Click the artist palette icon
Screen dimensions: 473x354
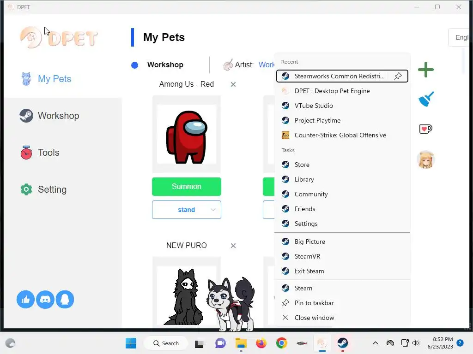228,65
